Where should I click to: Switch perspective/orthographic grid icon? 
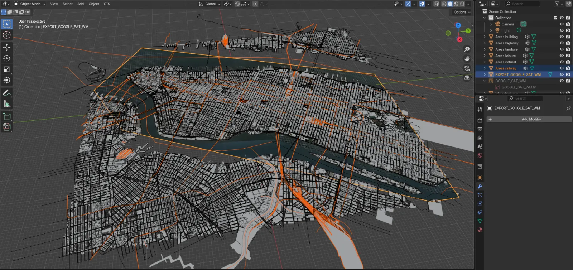click(467, 77)
